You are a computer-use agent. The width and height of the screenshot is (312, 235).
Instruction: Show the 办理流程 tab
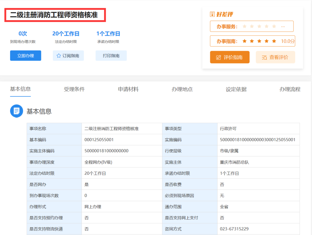[290, 89]
